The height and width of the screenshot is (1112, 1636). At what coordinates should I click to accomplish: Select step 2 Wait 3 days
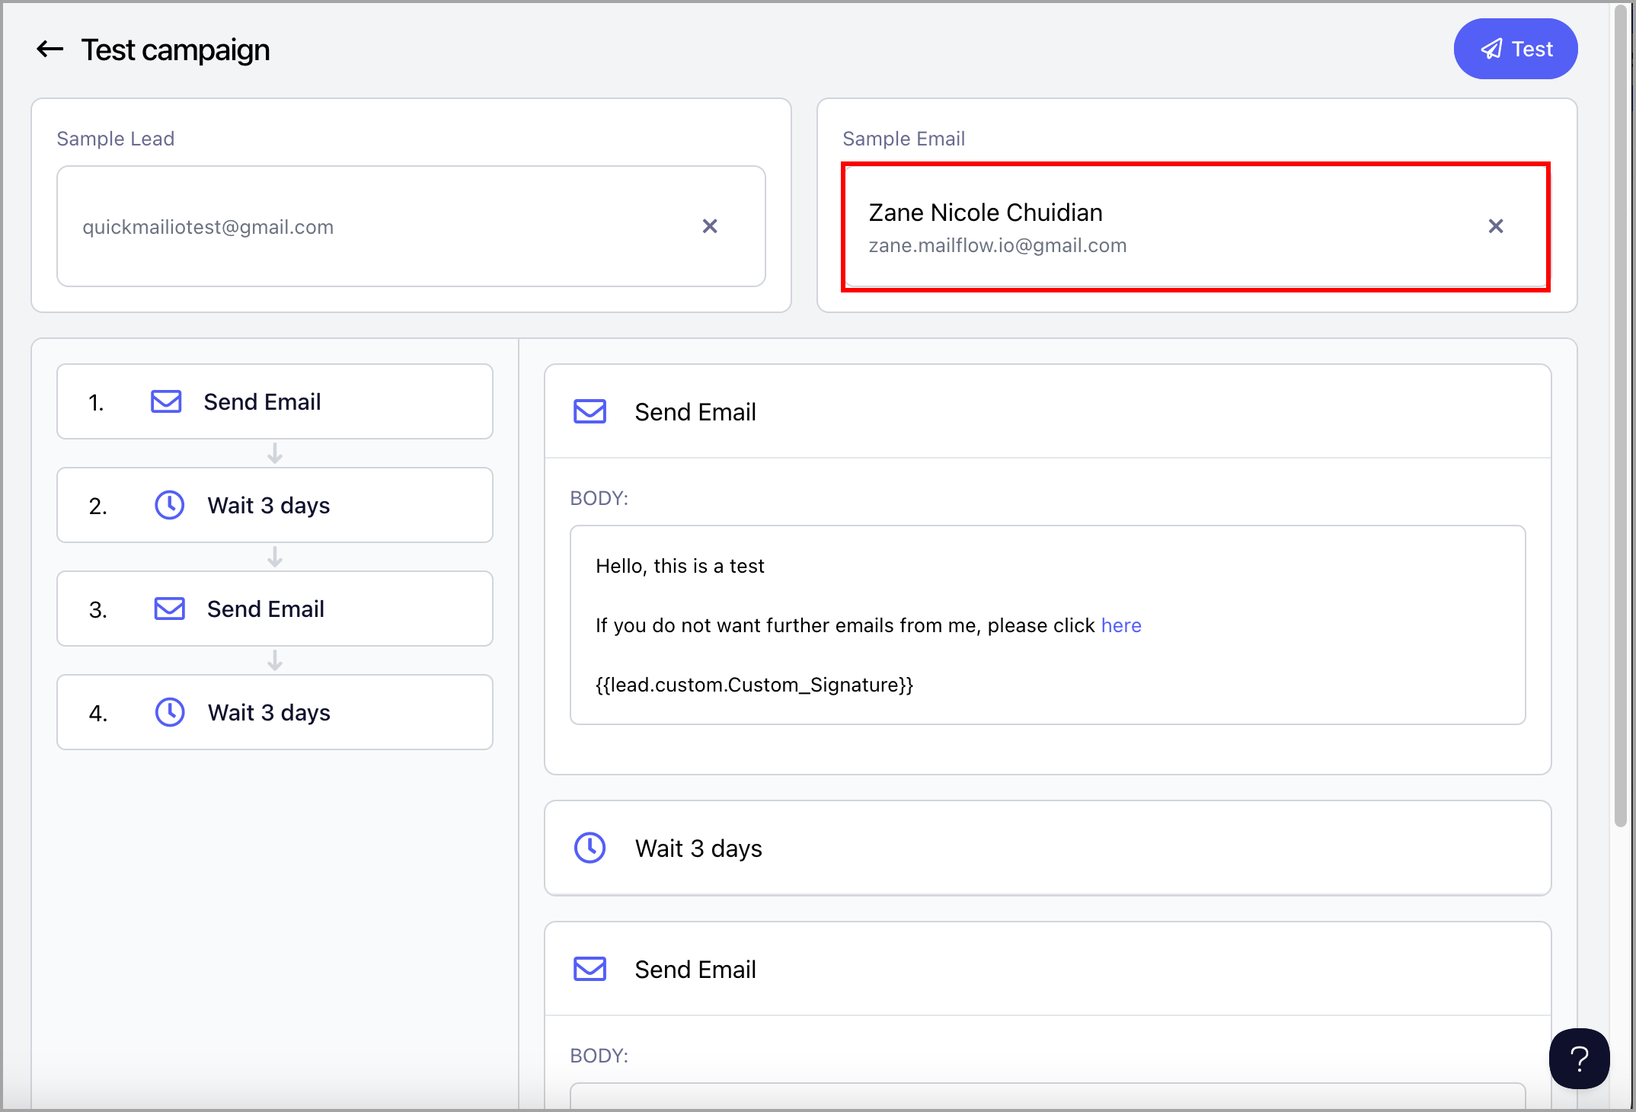(x=275, y=505)
